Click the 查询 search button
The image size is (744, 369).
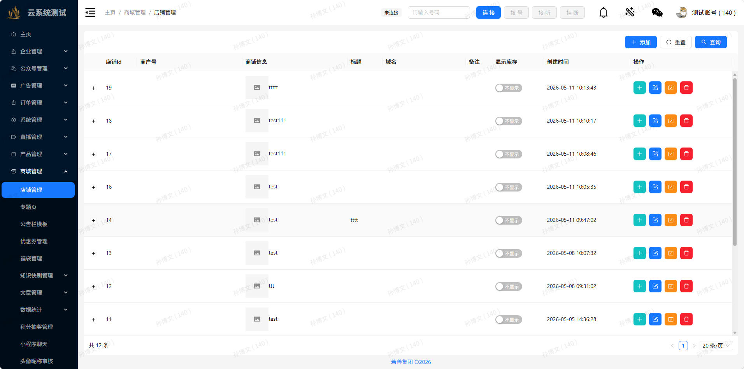[x=711, y=42]
